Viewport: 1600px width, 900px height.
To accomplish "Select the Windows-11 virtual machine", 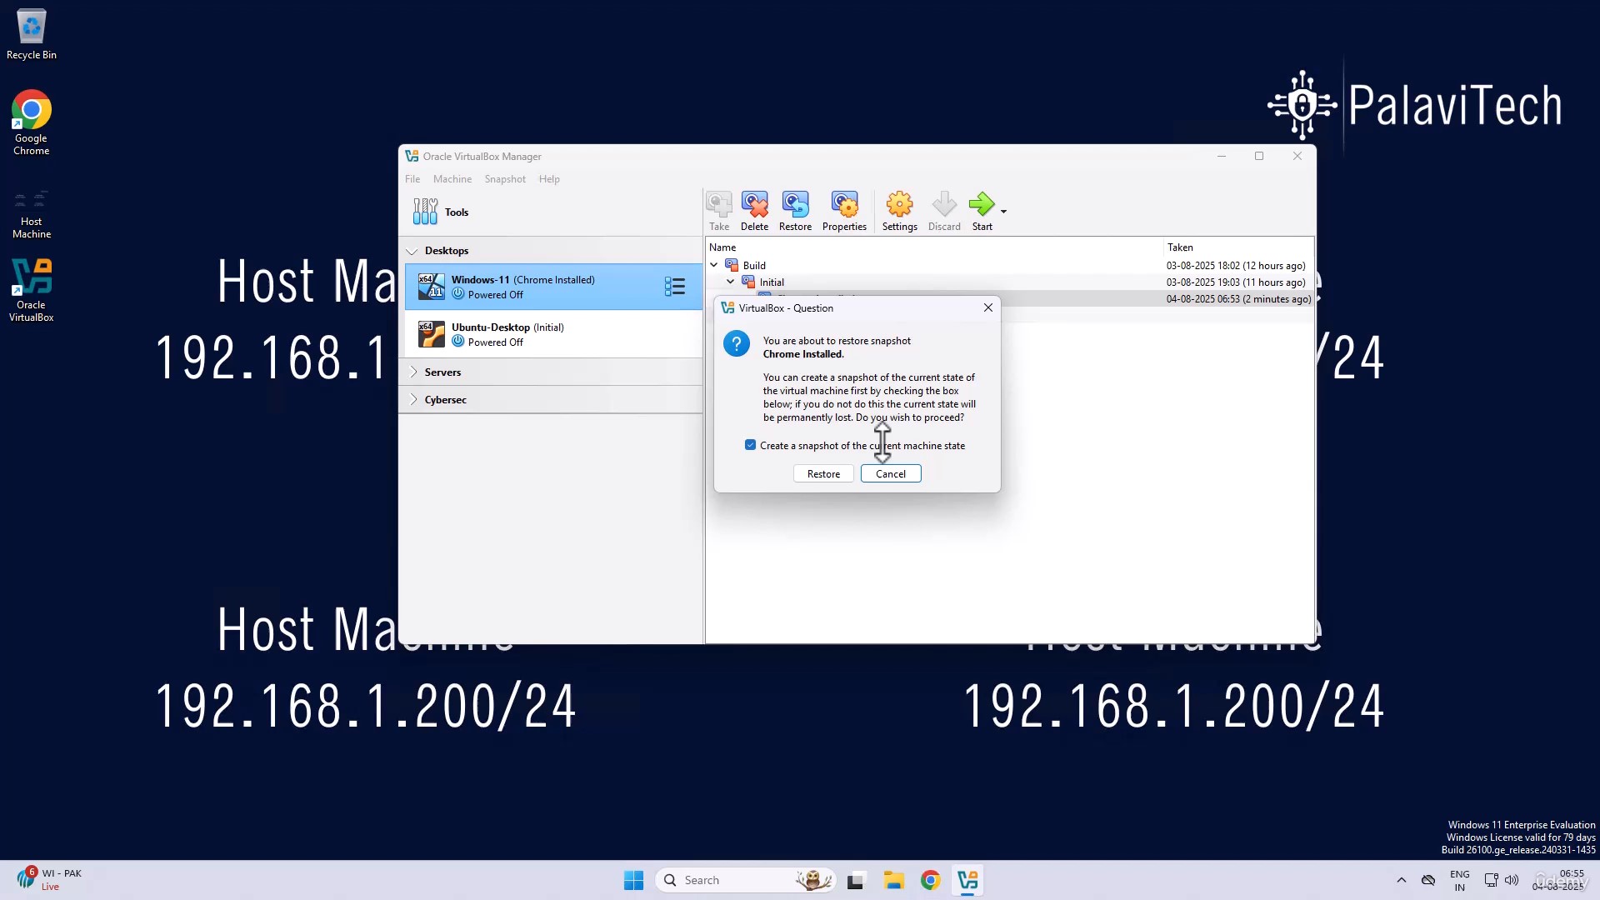I will pyautogui.click(x=553, y=287).
